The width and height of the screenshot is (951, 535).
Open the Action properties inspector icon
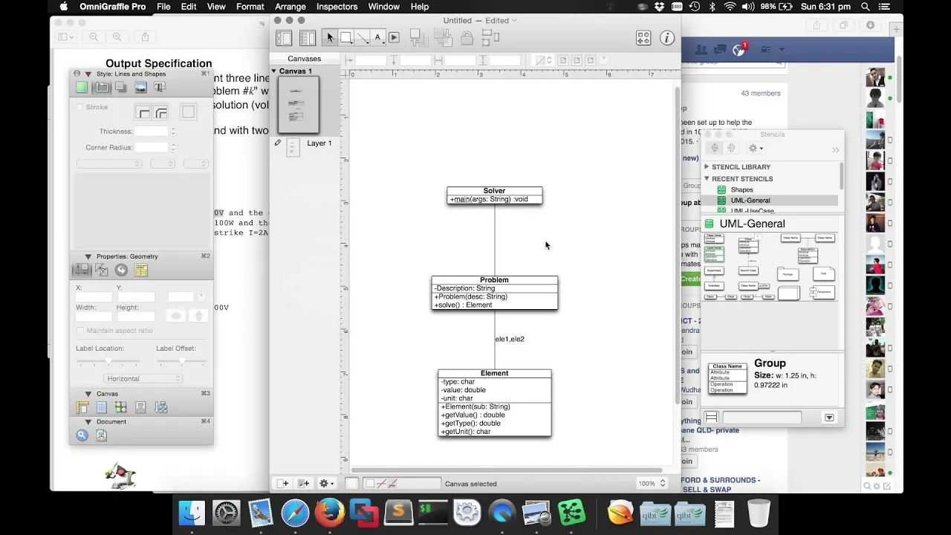121,270
